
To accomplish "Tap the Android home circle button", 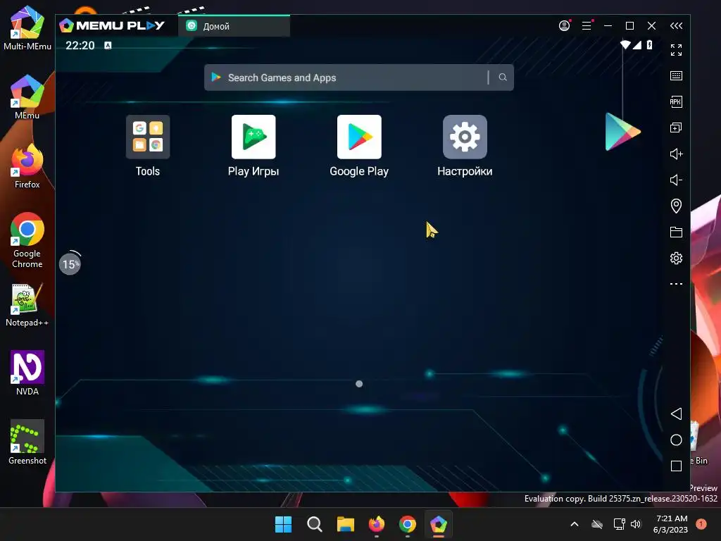I will pos(676,440).
